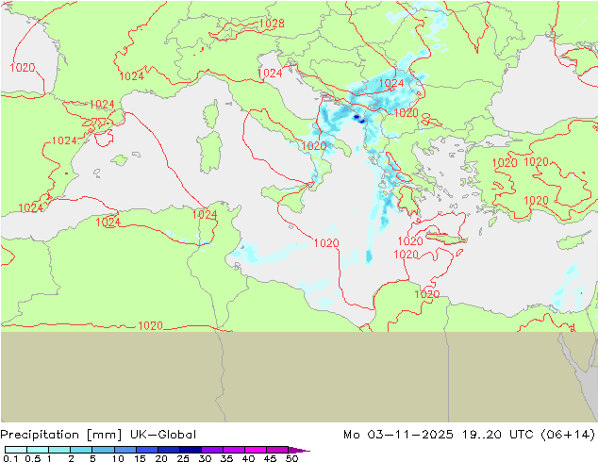The image size is (598, 462).
Task: Select the 35 mm violet legend swatch
Action: (234, 450)
